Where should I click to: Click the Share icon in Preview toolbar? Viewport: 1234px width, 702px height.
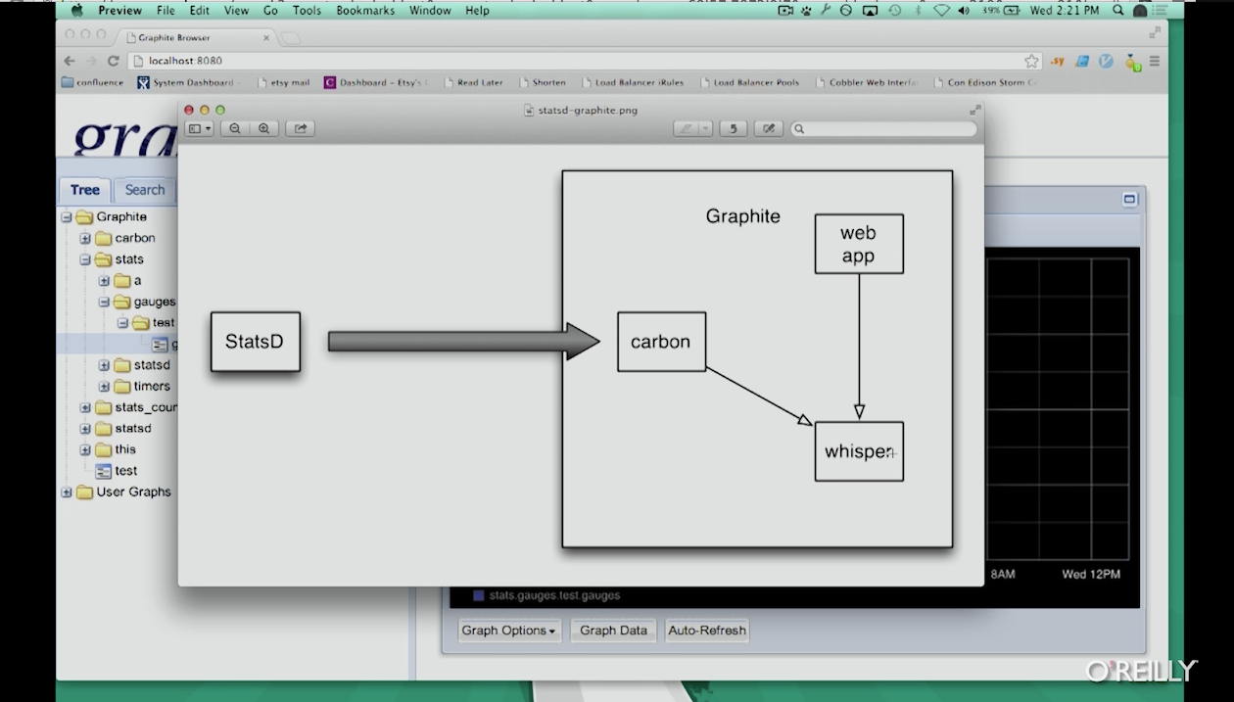click(301, 128)
